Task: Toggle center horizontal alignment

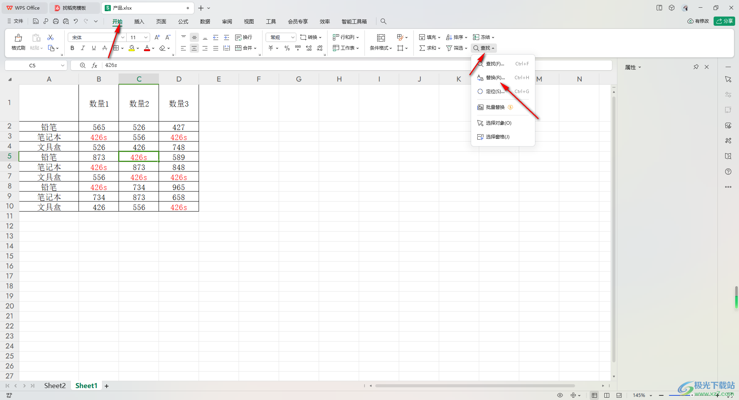Action: click(194, 48)
